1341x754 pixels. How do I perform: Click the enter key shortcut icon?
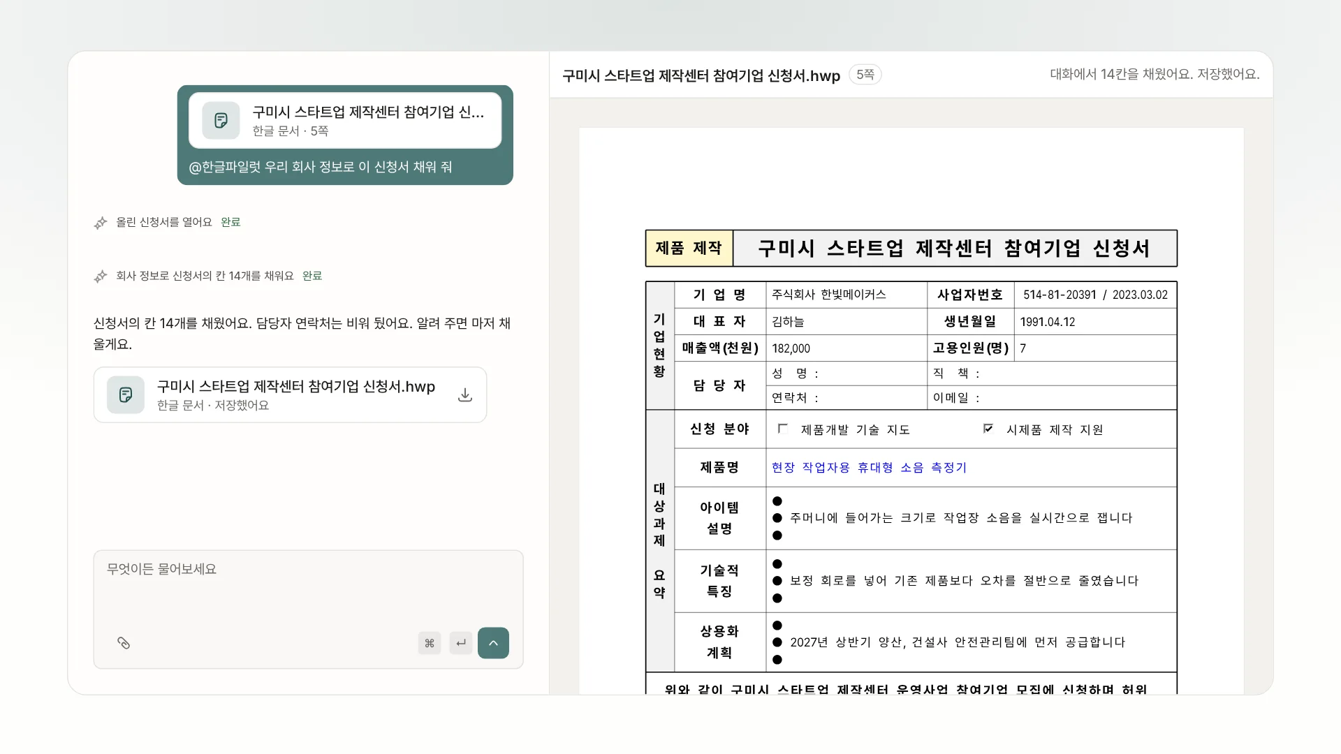(x=461, y=643)
